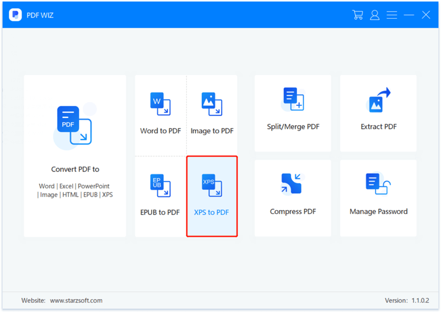Minimize the PDF WIZ window

coord(409,15)
